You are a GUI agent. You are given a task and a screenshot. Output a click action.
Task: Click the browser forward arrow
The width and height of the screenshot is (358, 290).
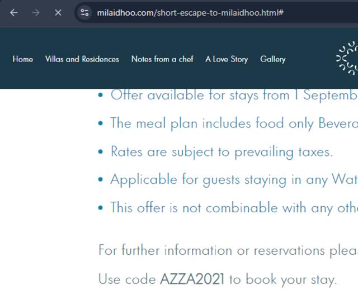[x=36, y=12]
